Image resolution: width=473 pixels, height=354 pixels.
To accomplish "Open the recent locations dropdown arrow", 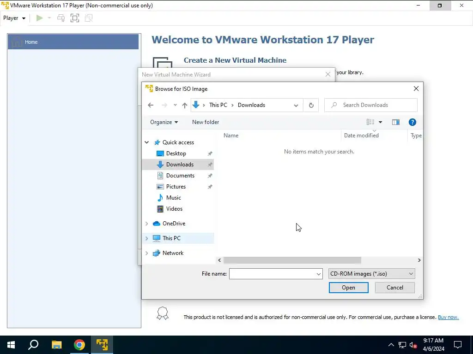I will pyautogui.click(x=175, y=105).
